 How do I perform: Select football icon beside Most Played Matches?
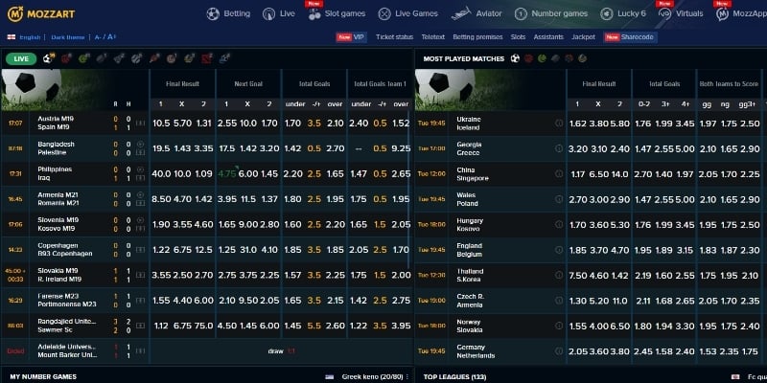click(x=515, y=58)
